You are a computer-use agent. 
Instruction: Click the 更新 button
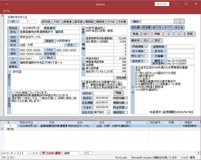click(x=190, y=34)
